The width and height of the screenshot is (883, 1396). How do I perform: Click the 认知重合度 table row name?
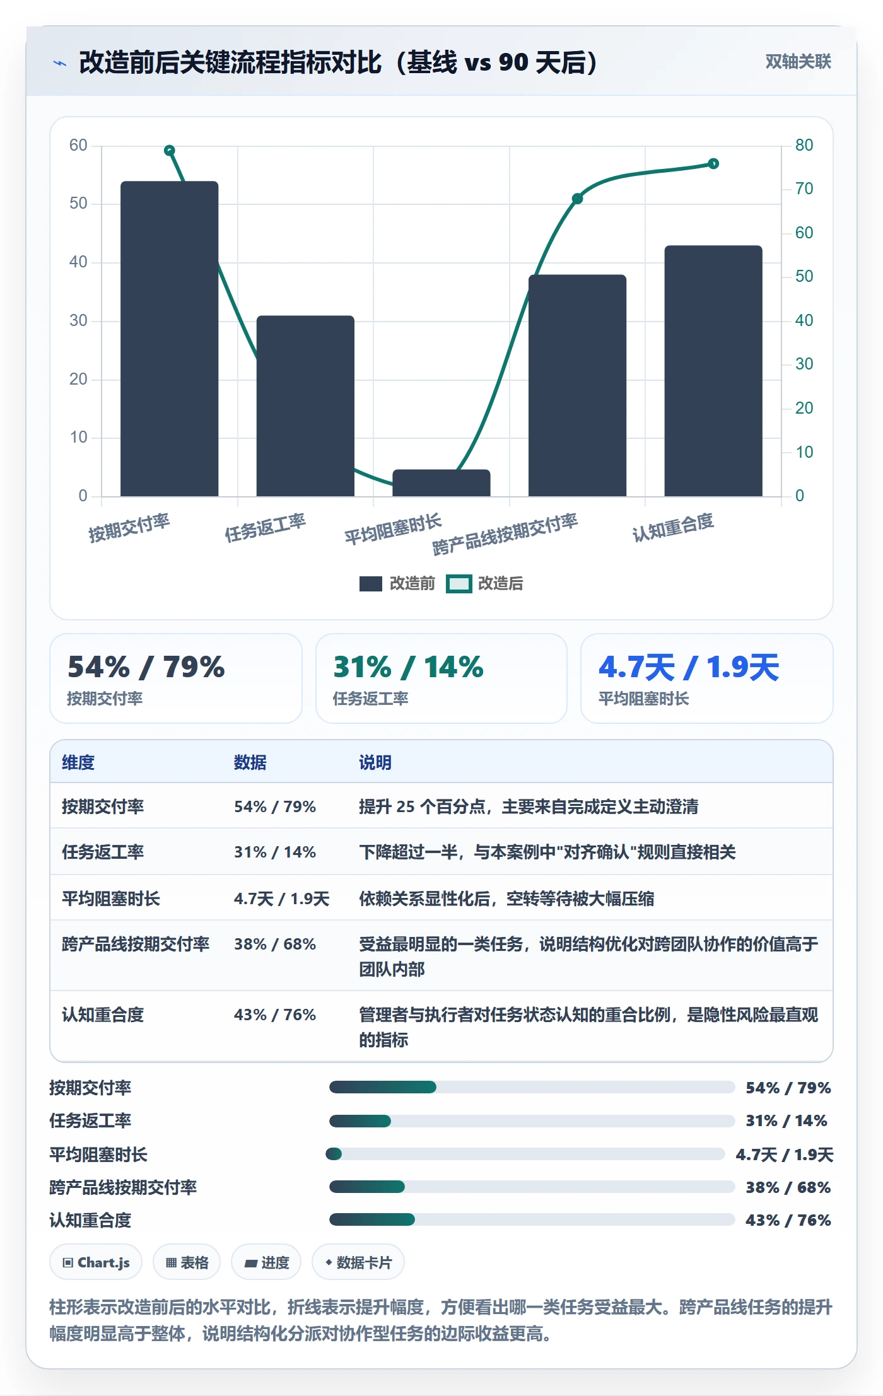click(103, 1015)
